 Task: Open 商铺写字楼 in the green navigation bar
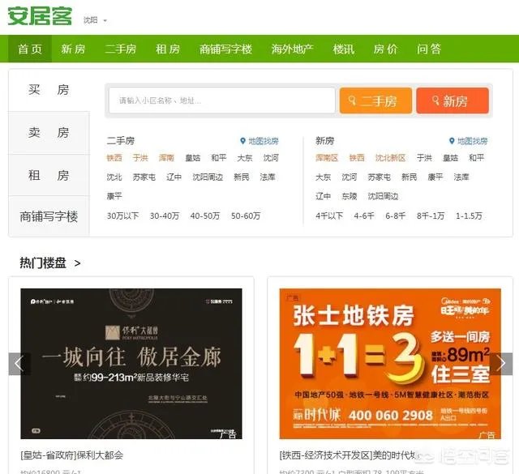tap(225, 49)
